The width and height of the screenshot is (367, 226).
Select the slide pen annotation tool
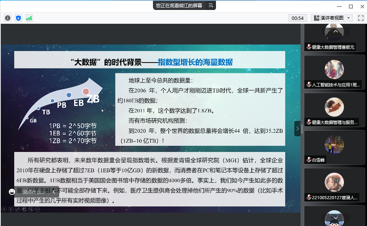click(17, 209)
